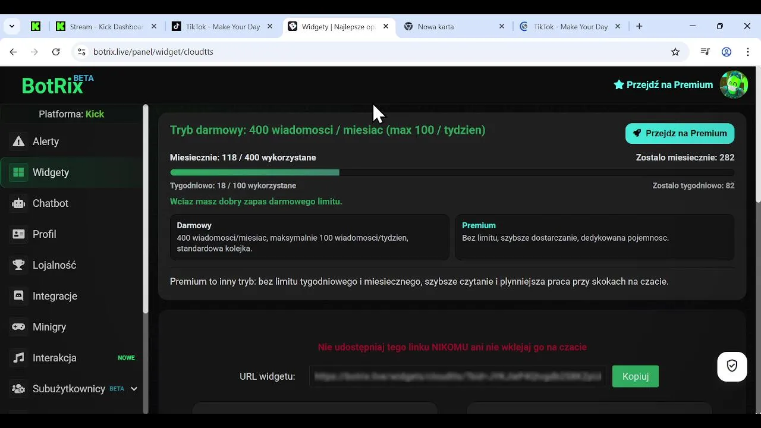The image size is (761, 428).
Task: Click the Widgety grid icon
Action: coord(18,172)
